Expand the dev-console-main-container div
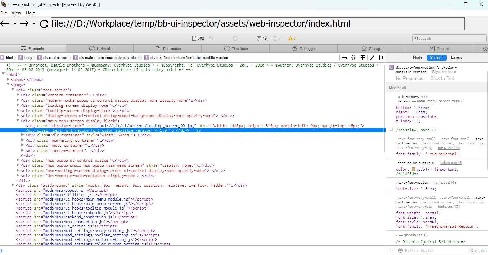Screen dimensions: 488x255 (18, 176)
